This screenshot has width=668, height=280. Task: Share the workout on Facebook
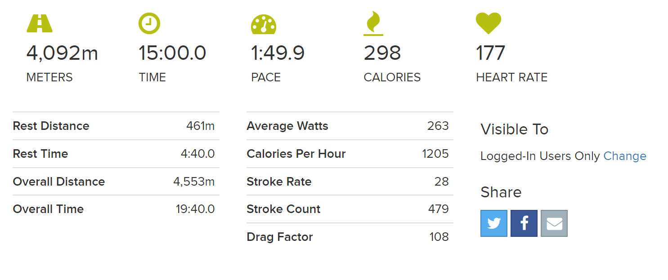point(524,223)
